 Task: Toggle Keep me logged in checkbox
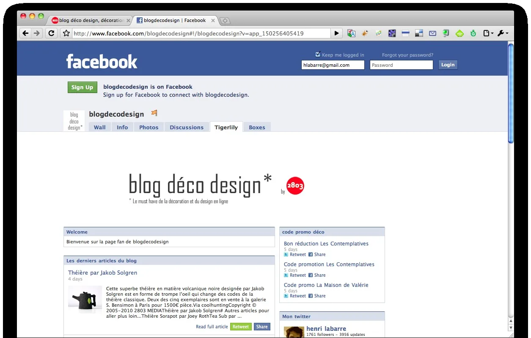click(318, 55)
